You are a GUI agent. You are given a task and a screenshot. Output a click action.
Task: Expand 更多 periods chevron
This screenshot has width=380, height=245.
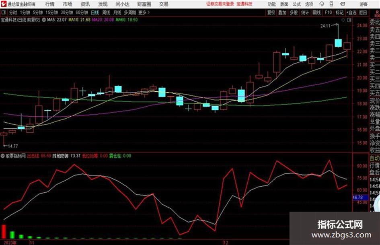148,12
